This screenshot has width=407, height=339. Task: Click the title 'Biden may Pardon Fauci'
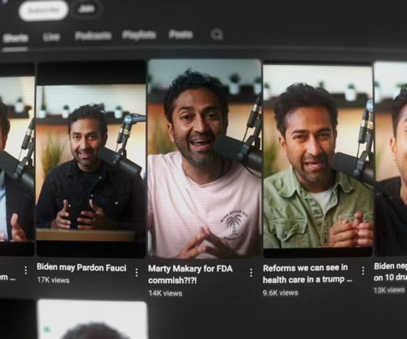point(81,268)
